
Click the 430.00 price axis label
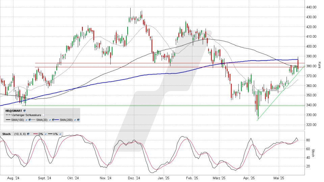[311, 17]
